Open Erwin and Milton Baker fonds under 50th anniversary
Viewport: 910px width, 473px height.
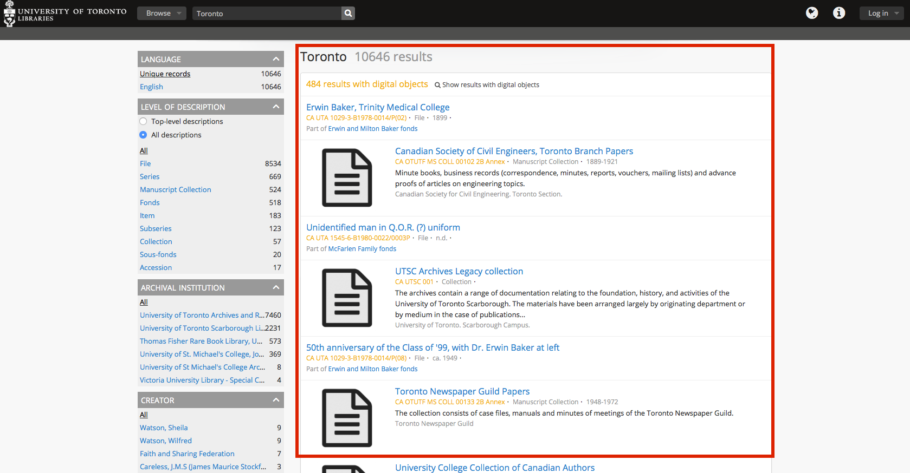click(373, 369)
